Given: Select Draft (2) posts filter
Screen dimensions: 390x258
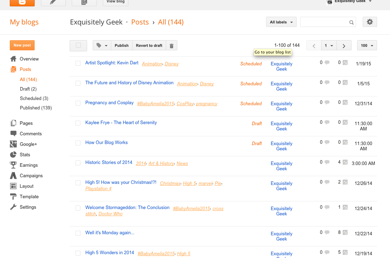Looking at the screenshot, I should [x=28, y=89].
